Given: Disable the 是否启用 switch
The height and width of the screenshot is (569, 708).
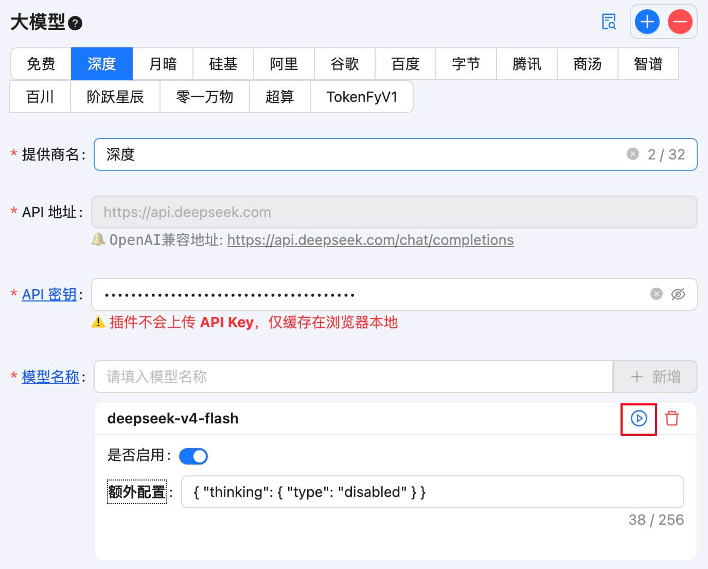Looking at the screenshot, I should coord(193,456).
